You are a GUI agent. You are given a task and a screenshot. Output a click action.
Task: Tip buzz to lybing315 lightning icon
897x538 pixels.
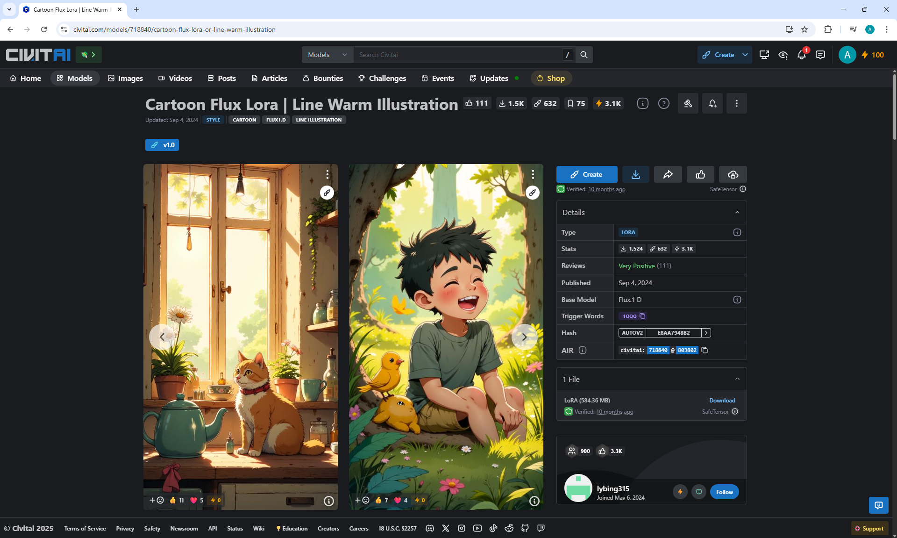[x=680, y=492]
